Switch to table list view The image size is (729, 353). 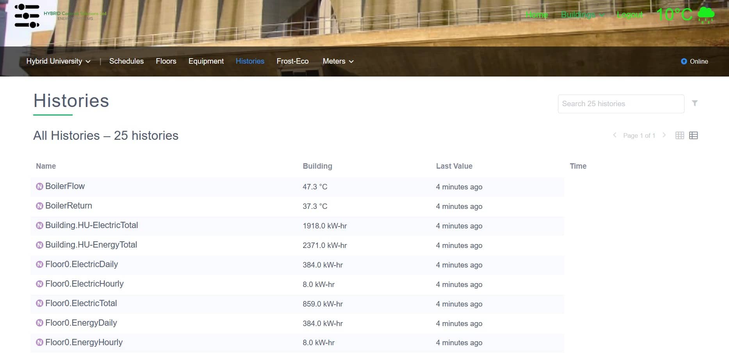(x=693, y=135)
